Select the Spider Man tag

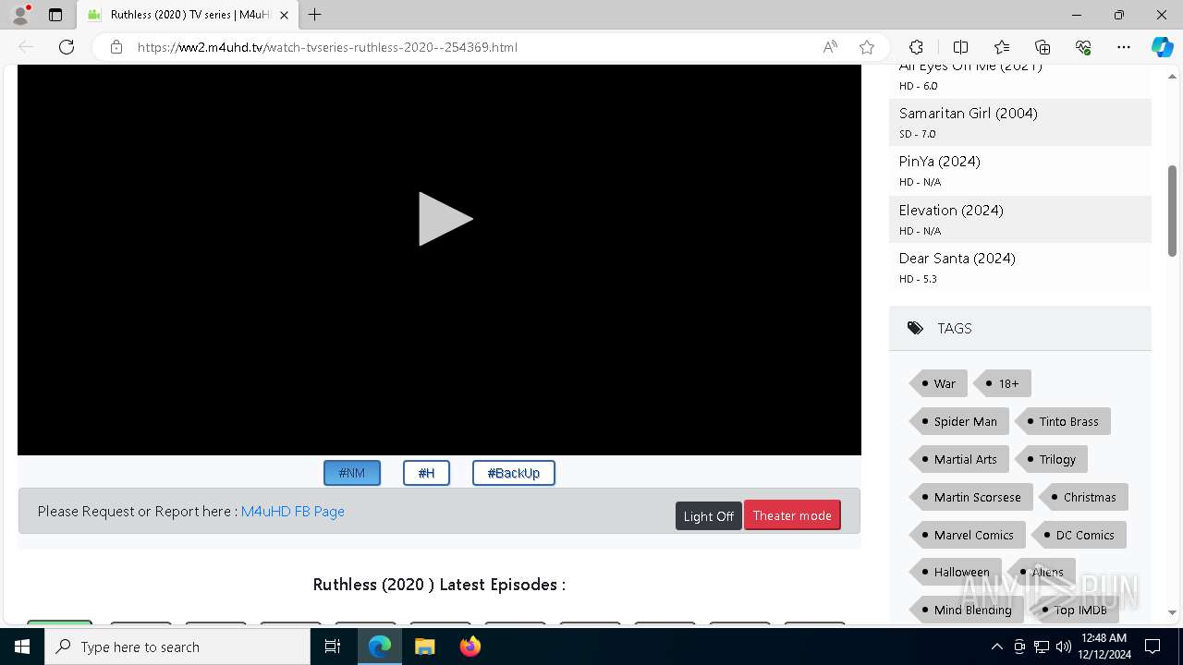point(959,421)
